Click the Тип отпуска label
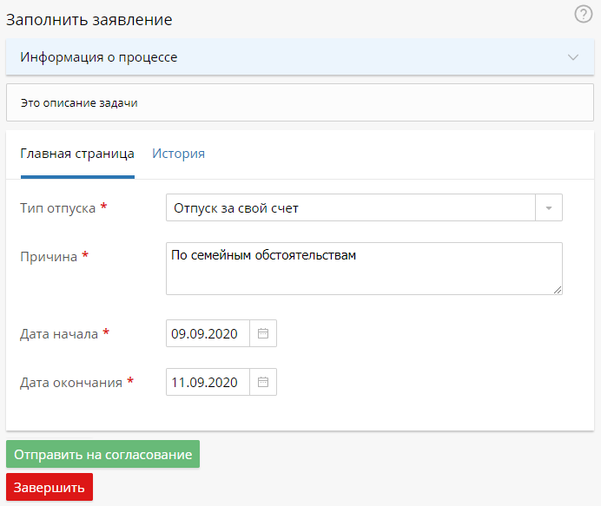The image size is (601, 506). tap(58, 208)
